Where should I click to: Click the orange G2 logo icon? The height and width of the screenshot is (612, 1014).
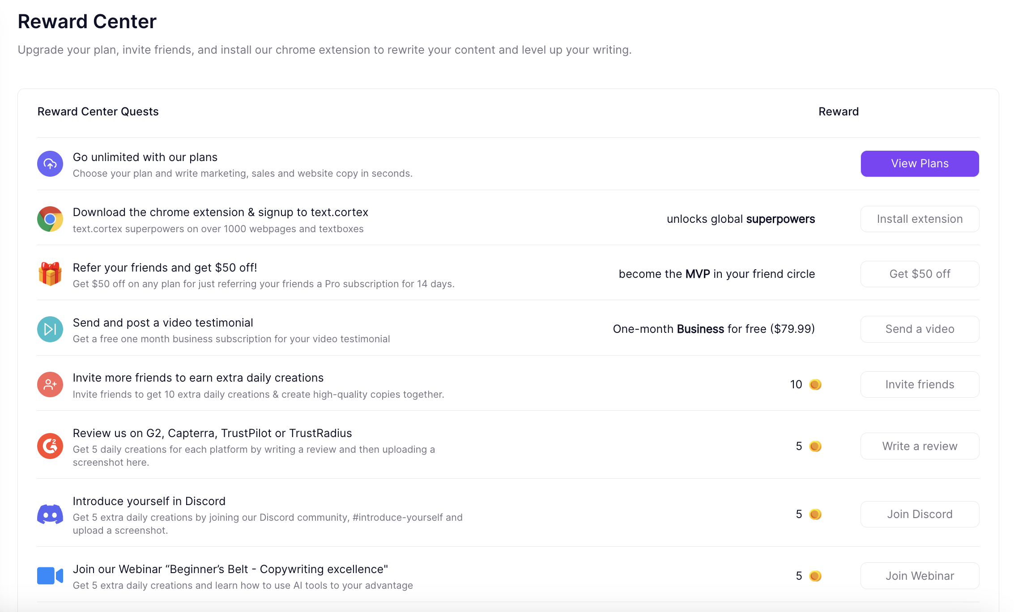(x=50, y=446)
